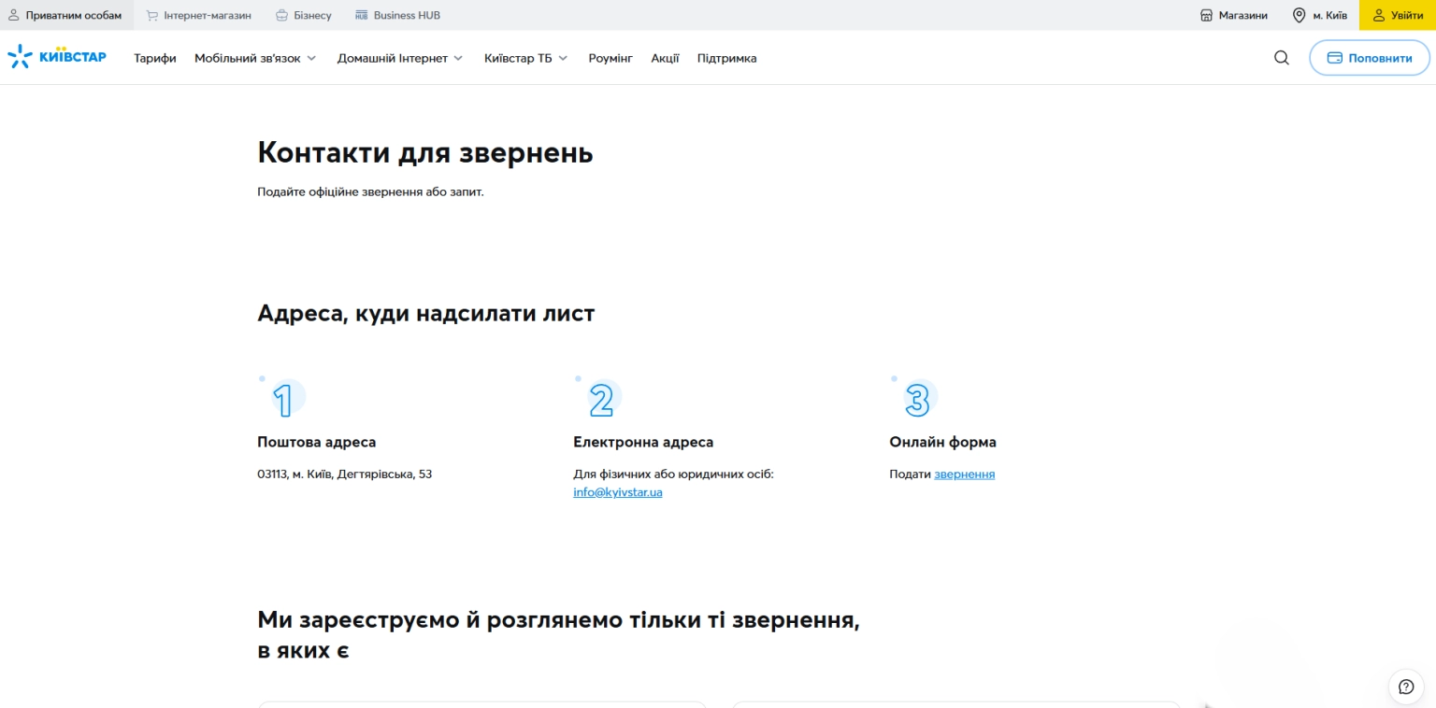This screenshot has width=1436, height=708.
Task: Click the Kyivstar logo
Action: tap(57, 57)
